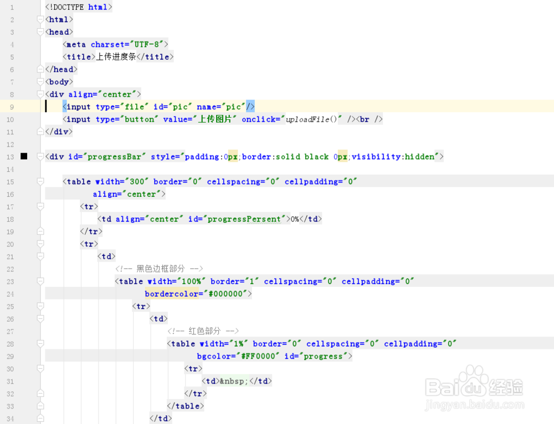
Task: Click the cellpadding attribute on line 15
Action: [x=321, y=182]
